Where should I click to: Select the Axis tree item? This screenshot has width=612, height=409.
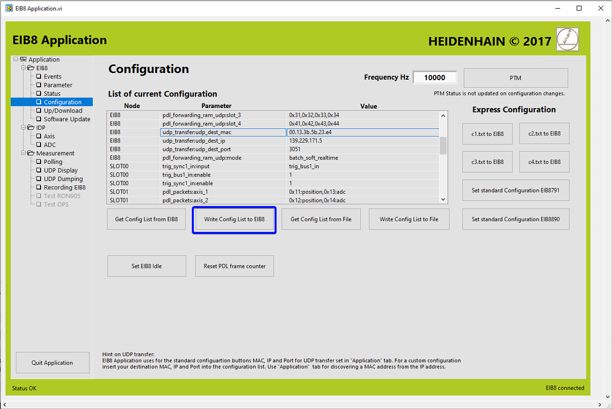(x=49, y=137)
